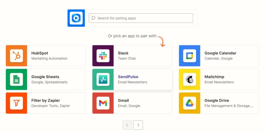Open the SendPulse title link
The width and height of the screenshot is (266, 133).
point(128,77)
